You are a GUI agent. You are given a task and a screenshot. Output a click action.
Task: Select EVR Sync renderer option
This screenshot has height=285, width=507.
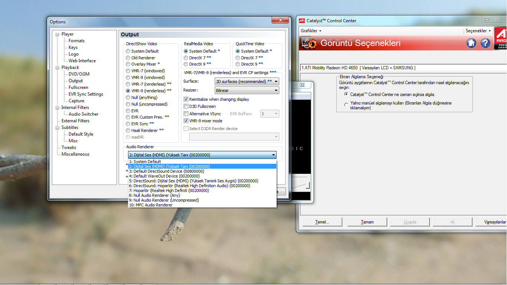pos(128,124)
